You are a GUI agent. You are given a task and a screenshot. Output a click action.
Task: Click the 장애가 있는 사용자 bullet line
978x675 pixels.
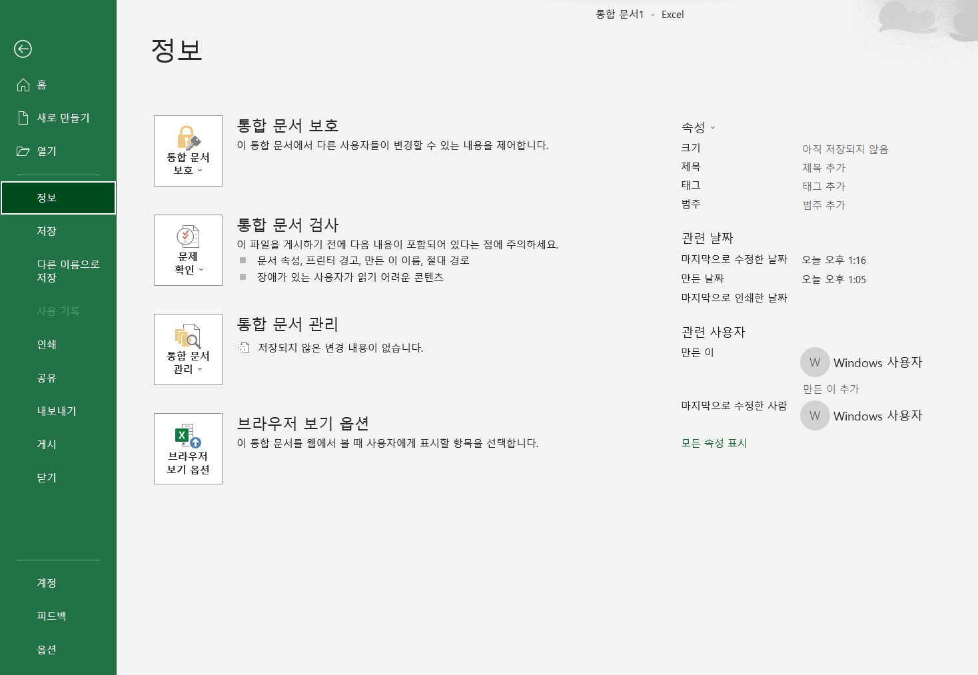(x=350, y=277)
